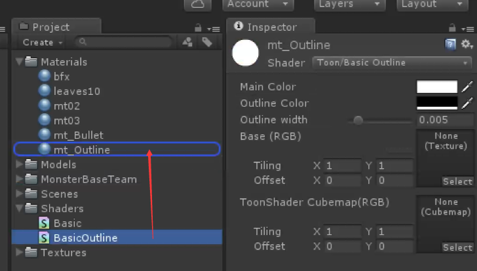Click the Search by Type icon
This screenshot has height=271, width=477.
coord(187,43)
